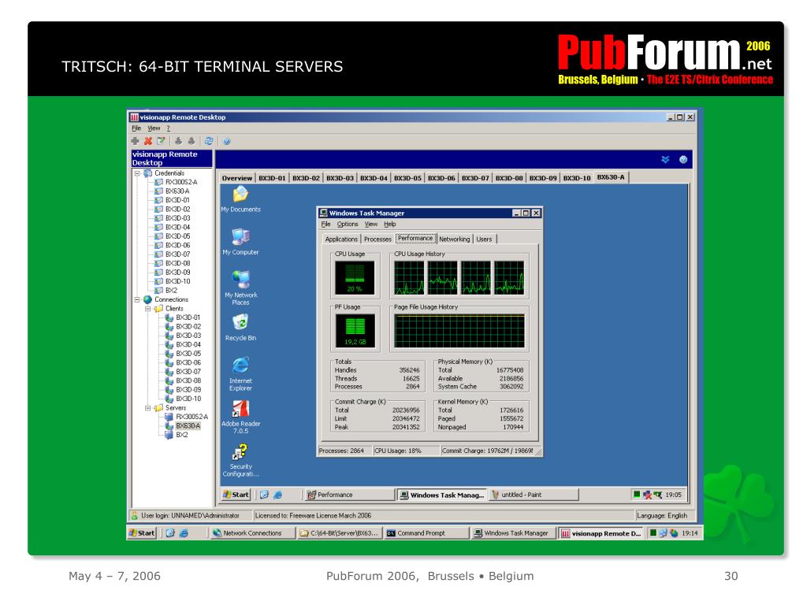Open Task Manager Processes tab
This screenshot has width=807, height=605.
tap(377, 239)
